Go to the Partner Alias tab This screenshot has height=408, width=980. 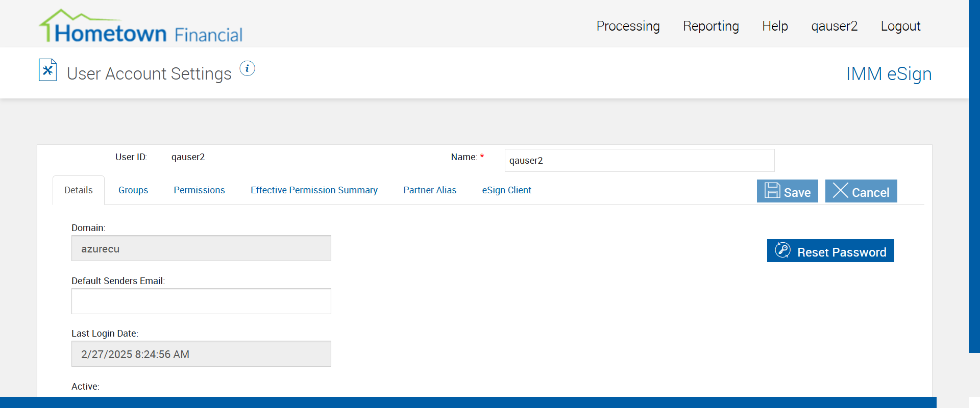pos(430,190)
